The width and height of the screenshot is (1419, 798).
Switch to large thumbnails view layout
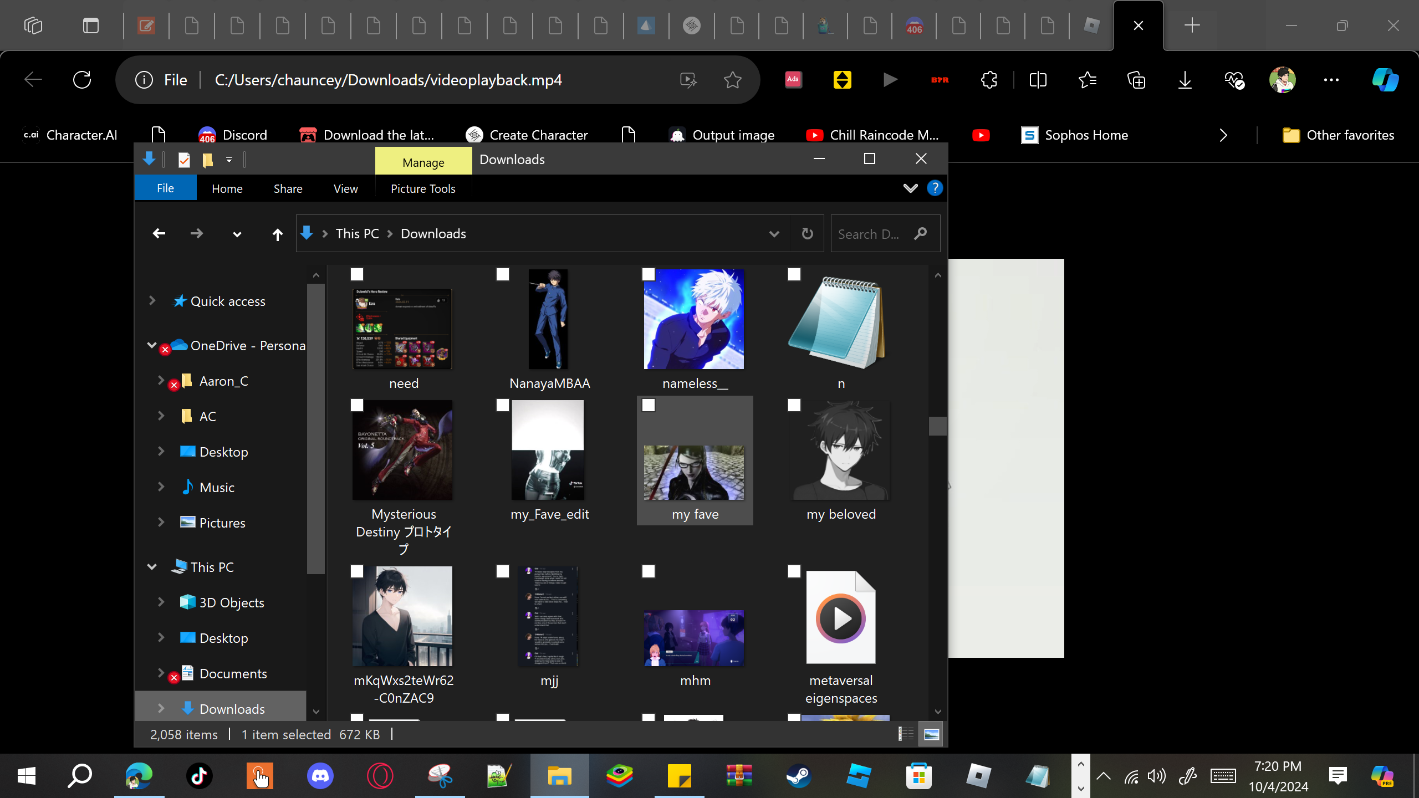pyautogui.click(x=931, y=734)
